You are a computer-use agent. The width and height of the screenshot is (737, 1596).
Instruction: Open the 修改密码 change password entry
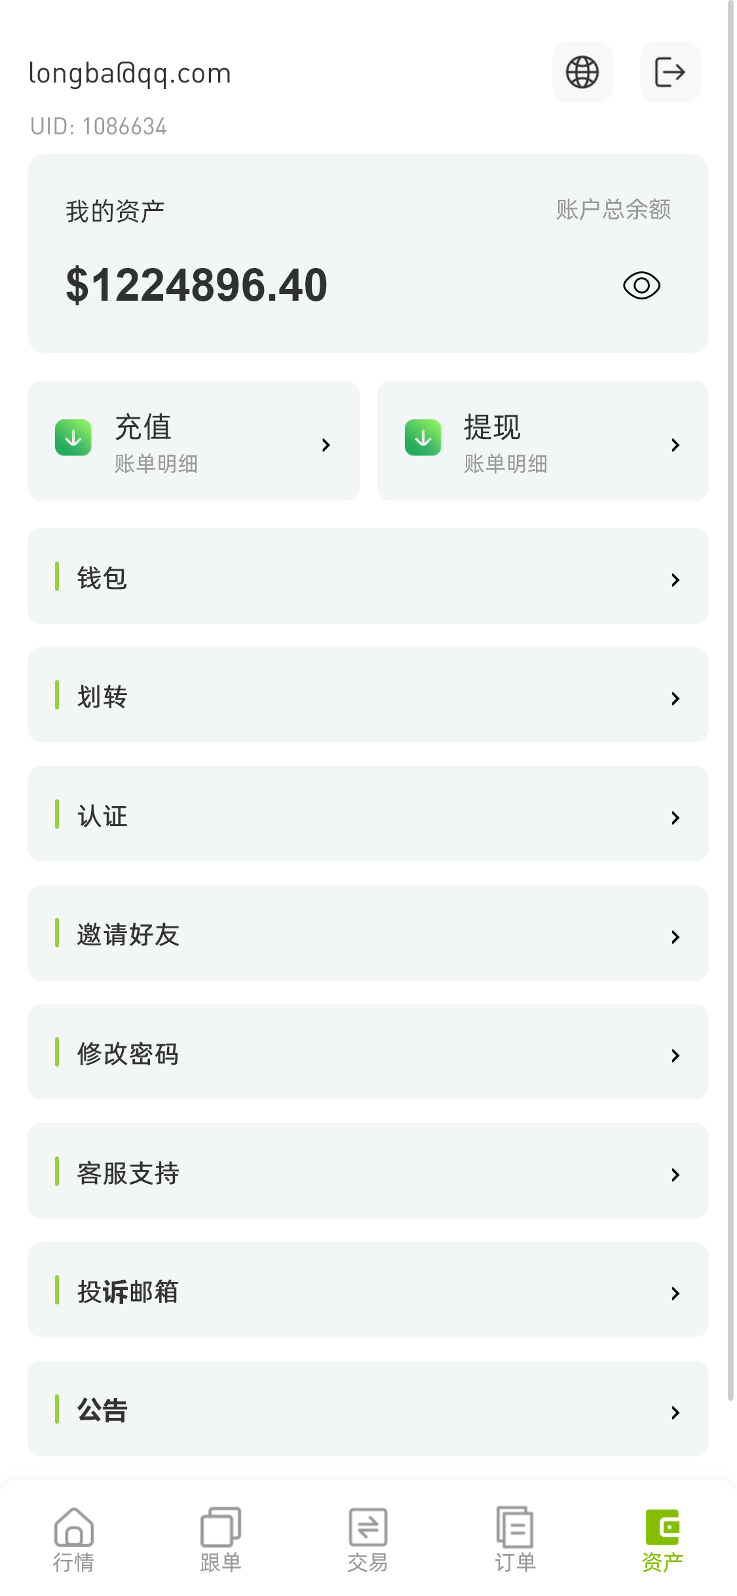point(368,1053)
